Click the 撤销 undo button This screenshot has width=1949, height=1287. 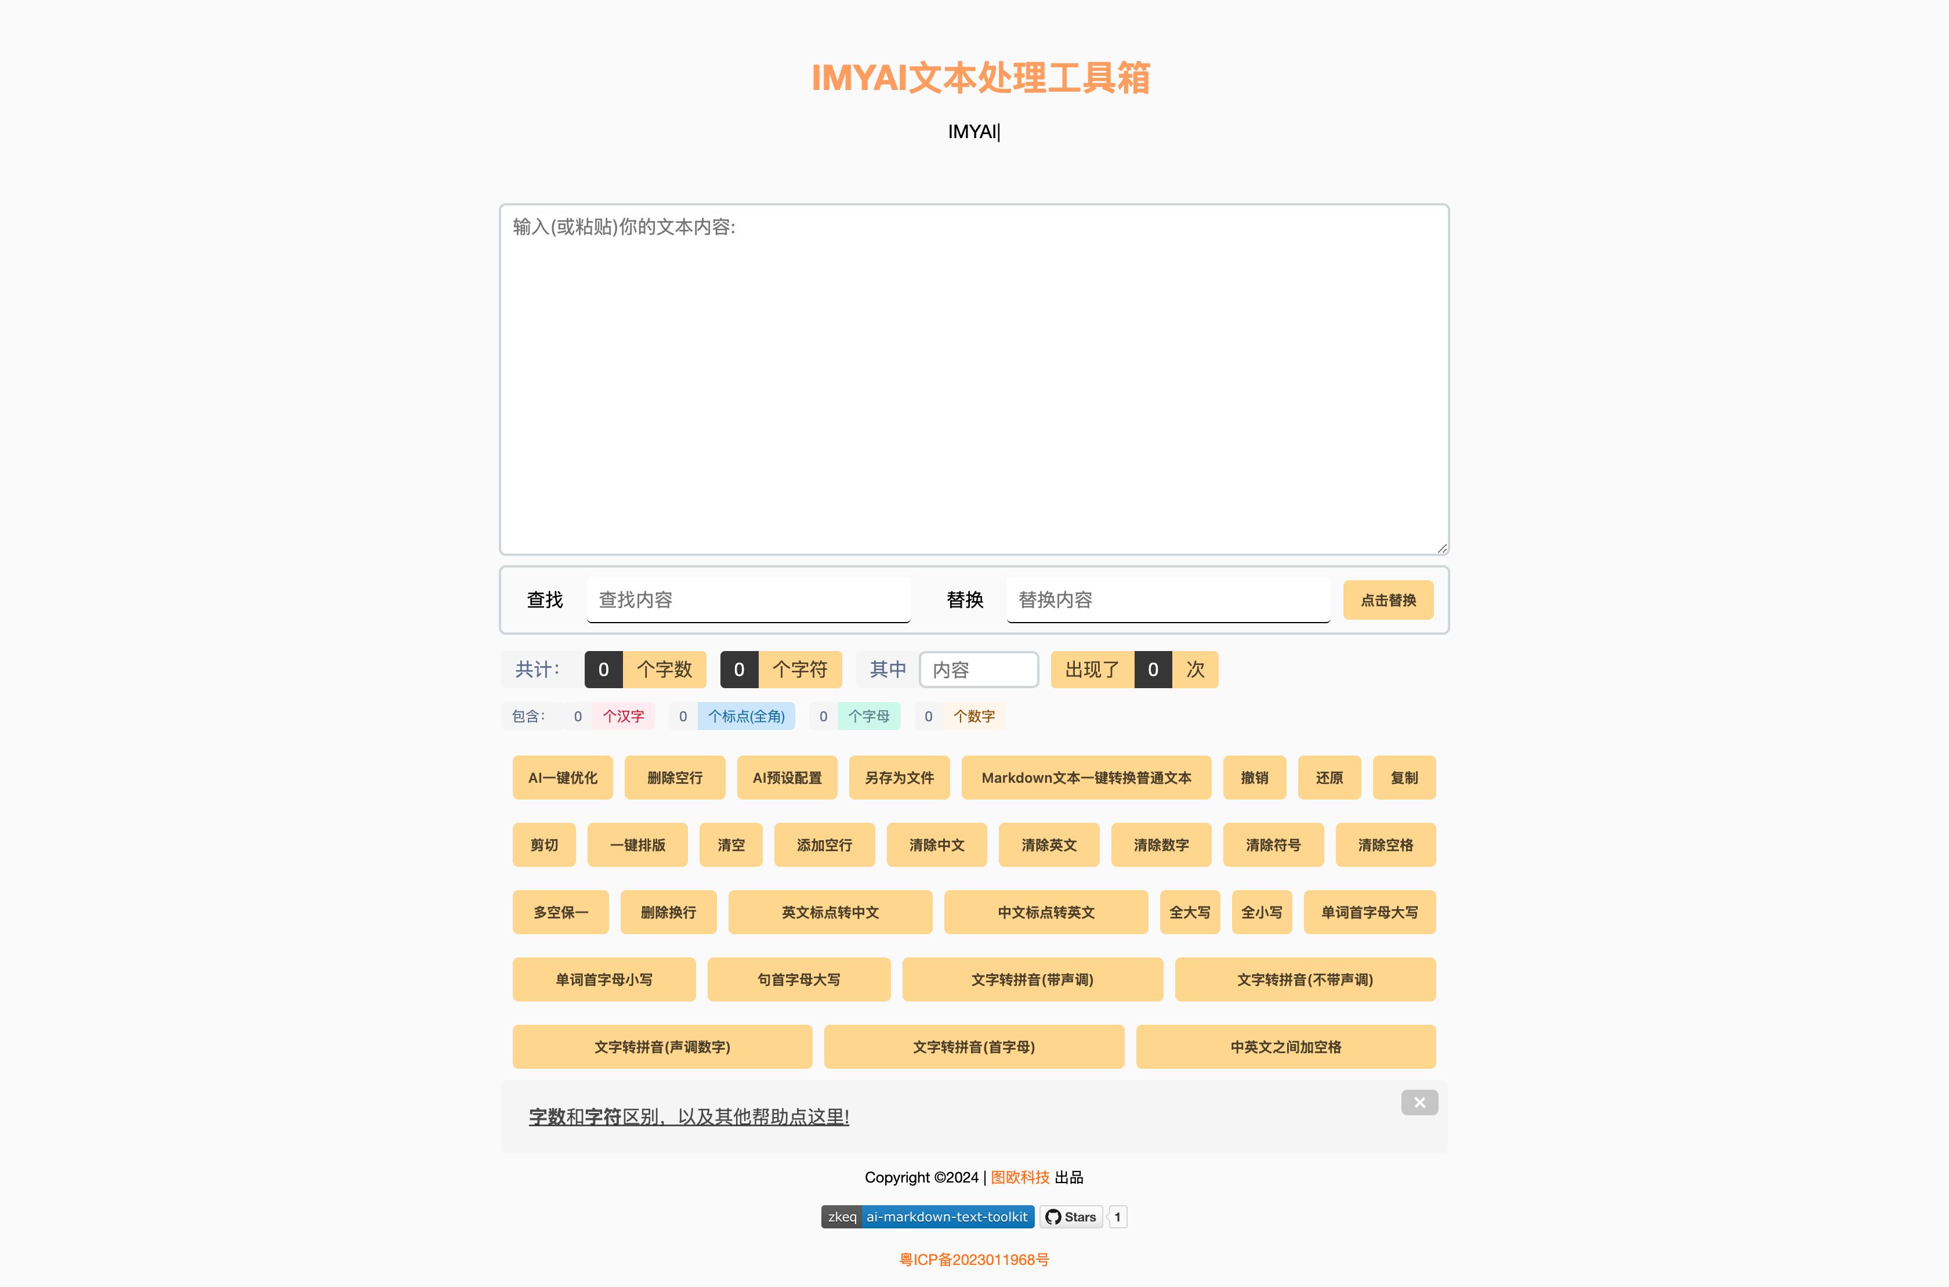click(x=1254, y=778)
